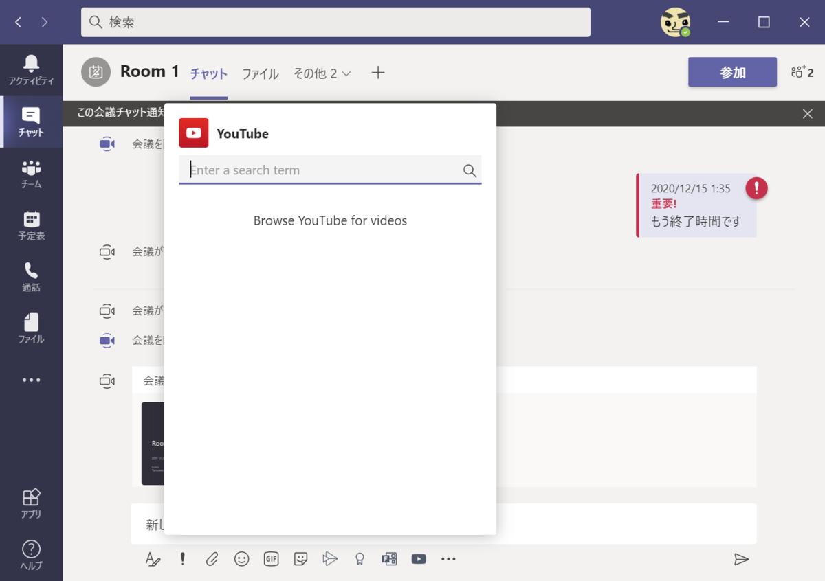Open the sticker picker
This screenshot has width=825, height=581.
(x=300, y=559)
